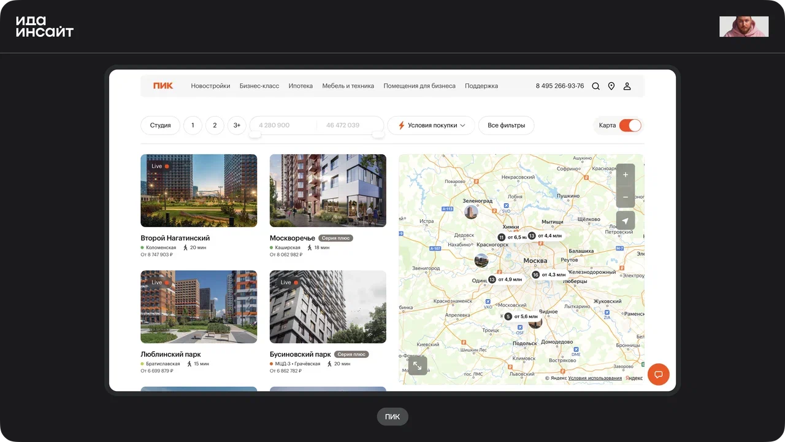Open the Бусиновский парк photo thumbnail
Image resolution: width=785 pixels, height=442 pixels.
pyautogui.click(x=328, y=307)
